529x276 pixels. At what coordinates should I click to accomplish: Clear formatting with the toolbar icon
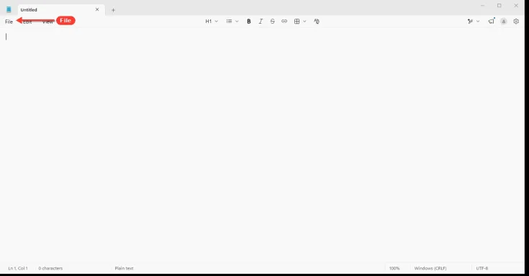tap(317, 22)
